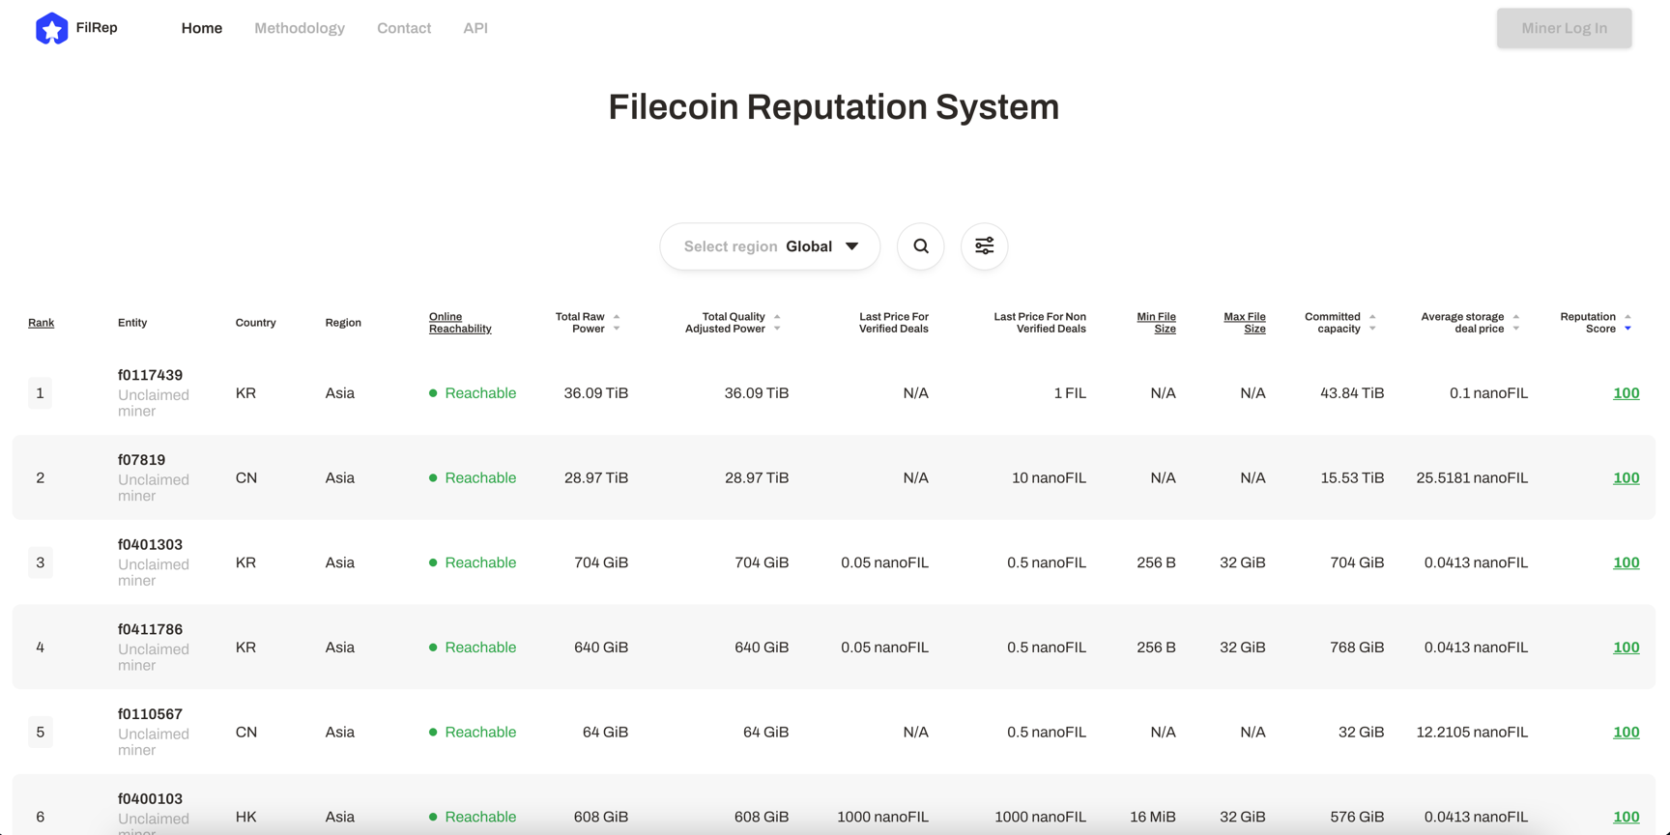
Task: Open the filter settings sliders icon
Action: click(984, 246)
